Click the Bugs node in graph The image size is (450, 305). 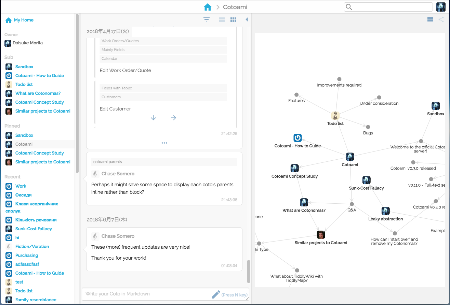[x=368, y=127]
